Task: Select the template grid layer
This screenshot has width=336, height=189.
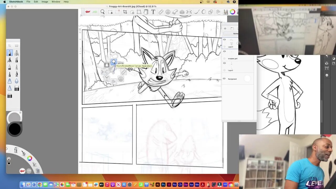Action: tap(238, 55)
